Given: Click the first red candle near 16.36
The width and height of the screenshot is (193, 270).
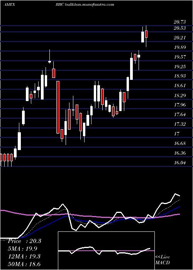Looking at the screenshot, I should pyautogui.click(x=1, y=157).
